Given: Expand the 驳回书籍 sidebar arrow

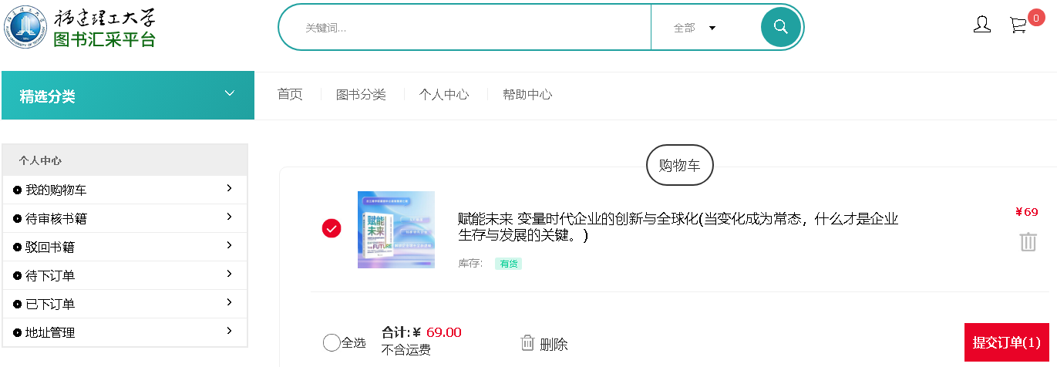Looking at the screenshot, I should tap(229, 245).
